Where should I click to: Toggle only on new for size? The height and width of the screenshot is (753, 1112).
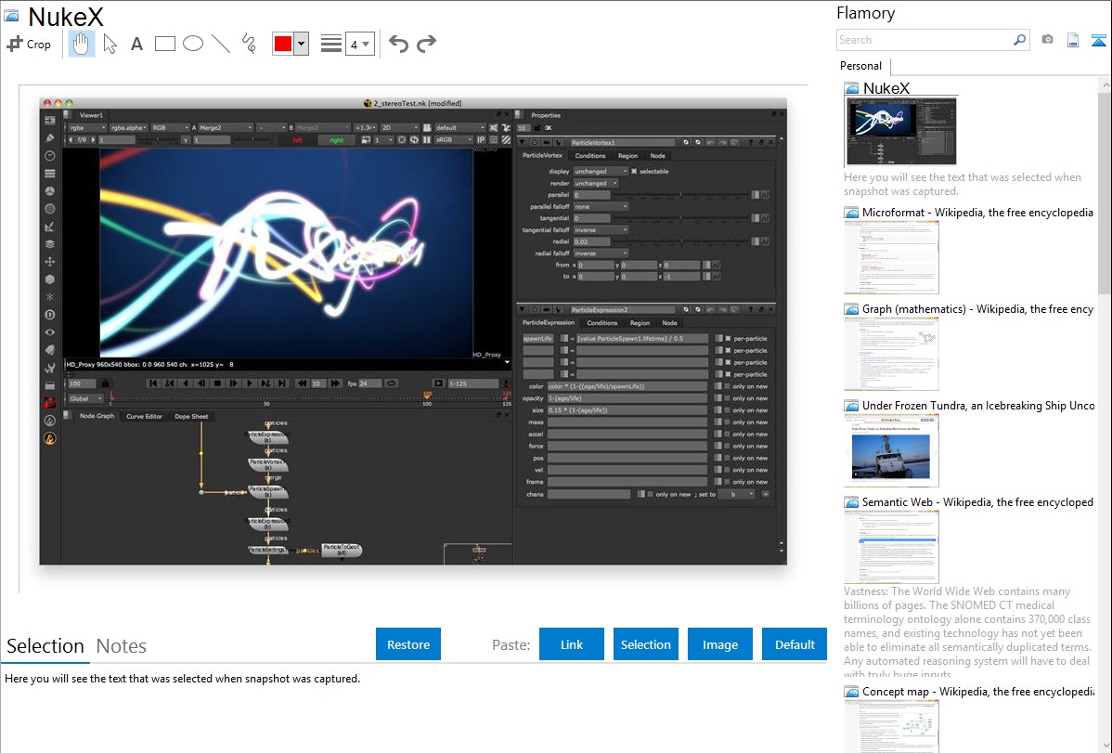(728, 410)
